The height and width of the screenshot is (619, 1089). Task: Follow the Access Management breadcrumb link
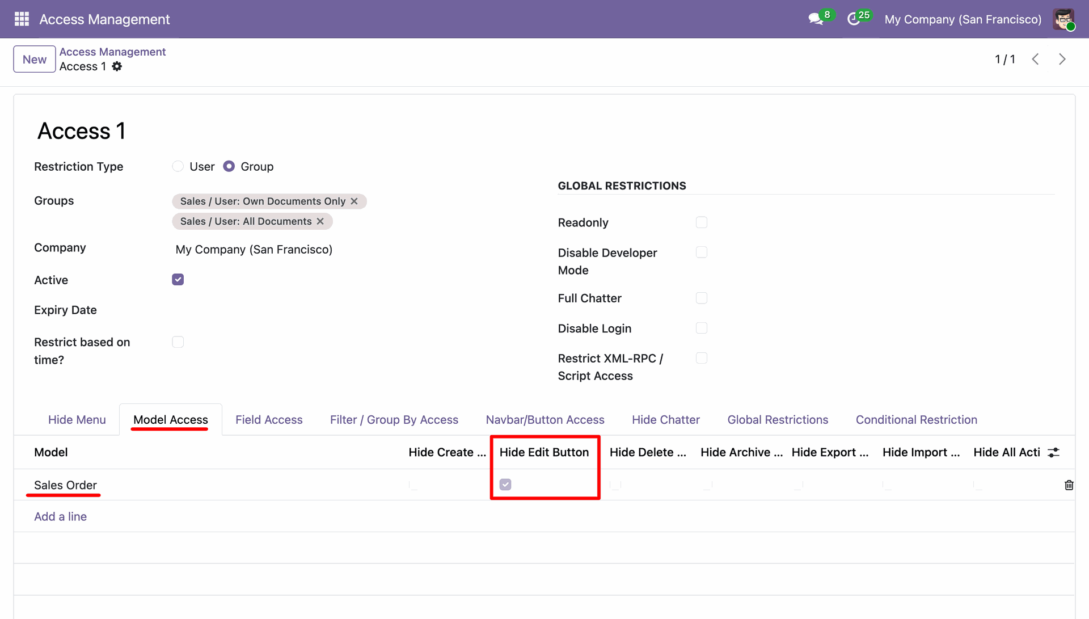point(112,52)
